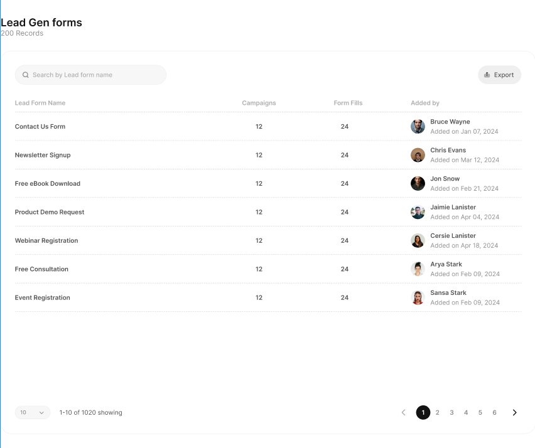Click the name Arya Stark
This screenshot has width=535, height=448.
click(x=446, y=264)
